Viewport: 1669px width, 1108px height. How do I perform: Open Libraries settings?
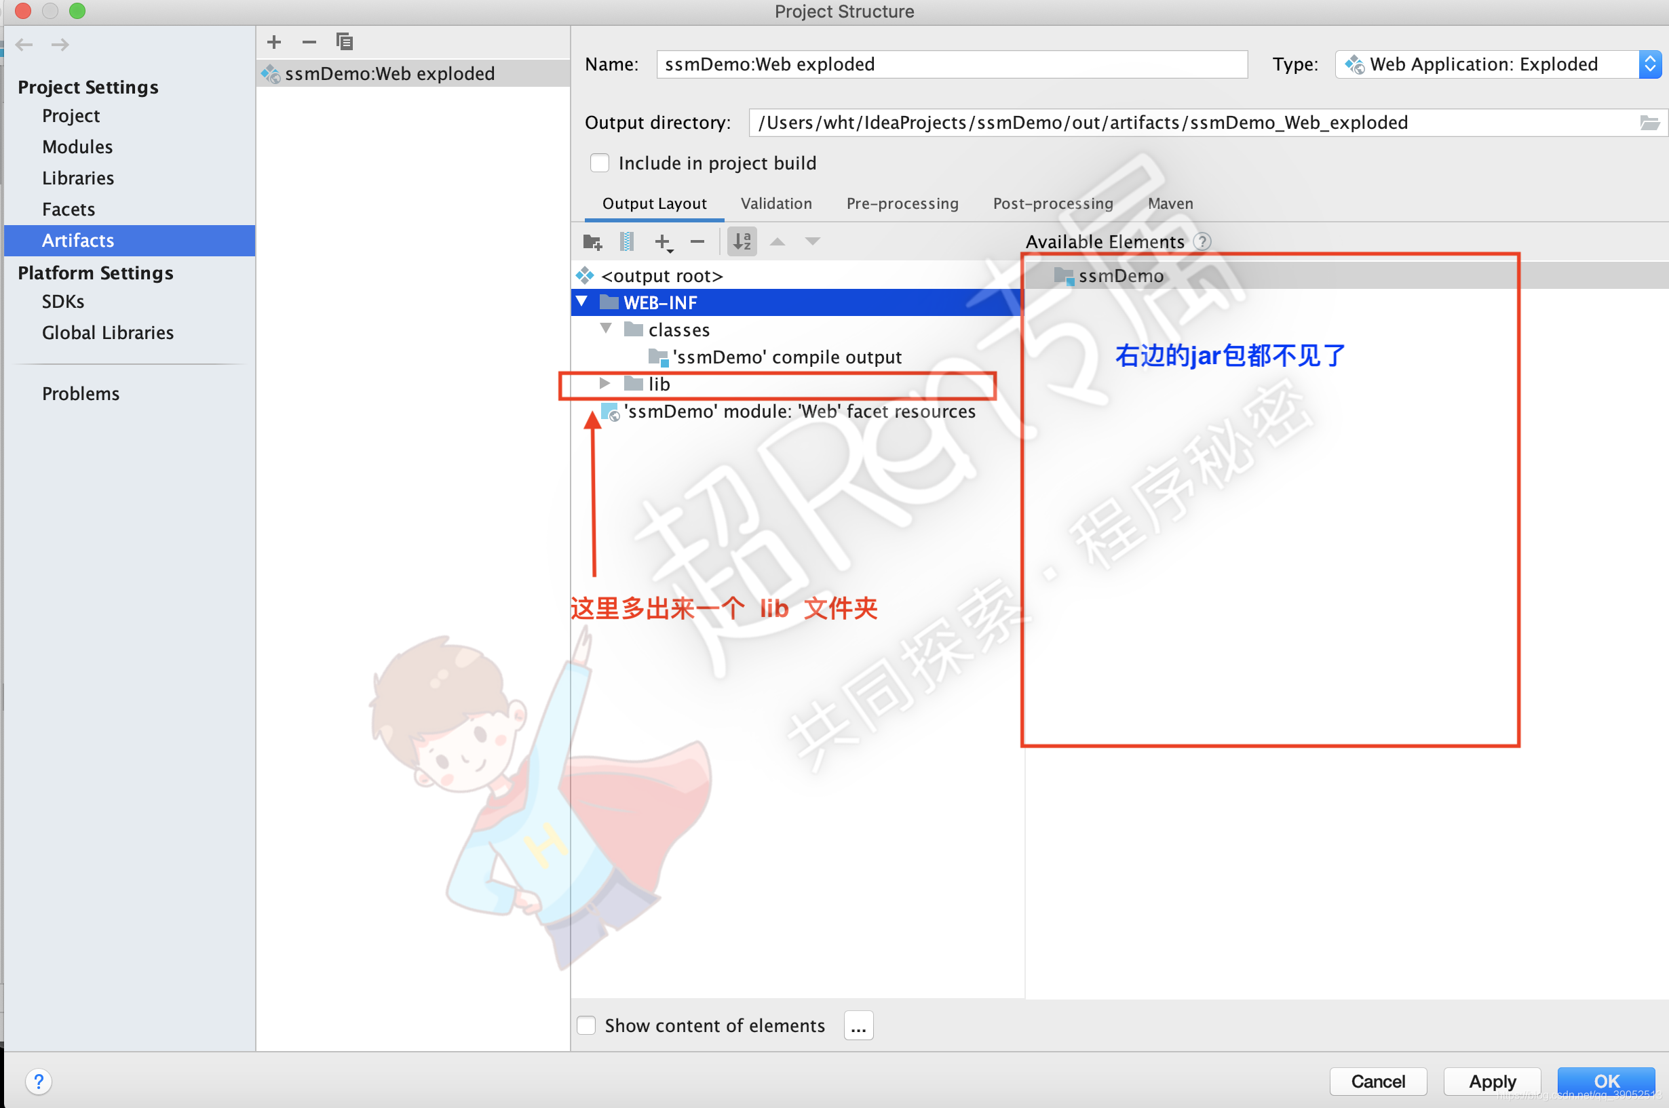[78, 178]
